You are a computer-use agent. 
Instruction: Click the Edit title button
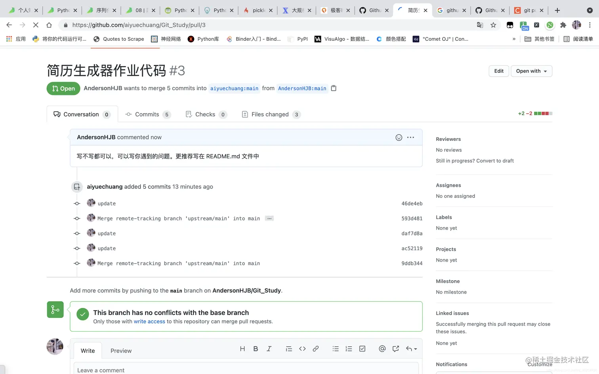point(499,71)
